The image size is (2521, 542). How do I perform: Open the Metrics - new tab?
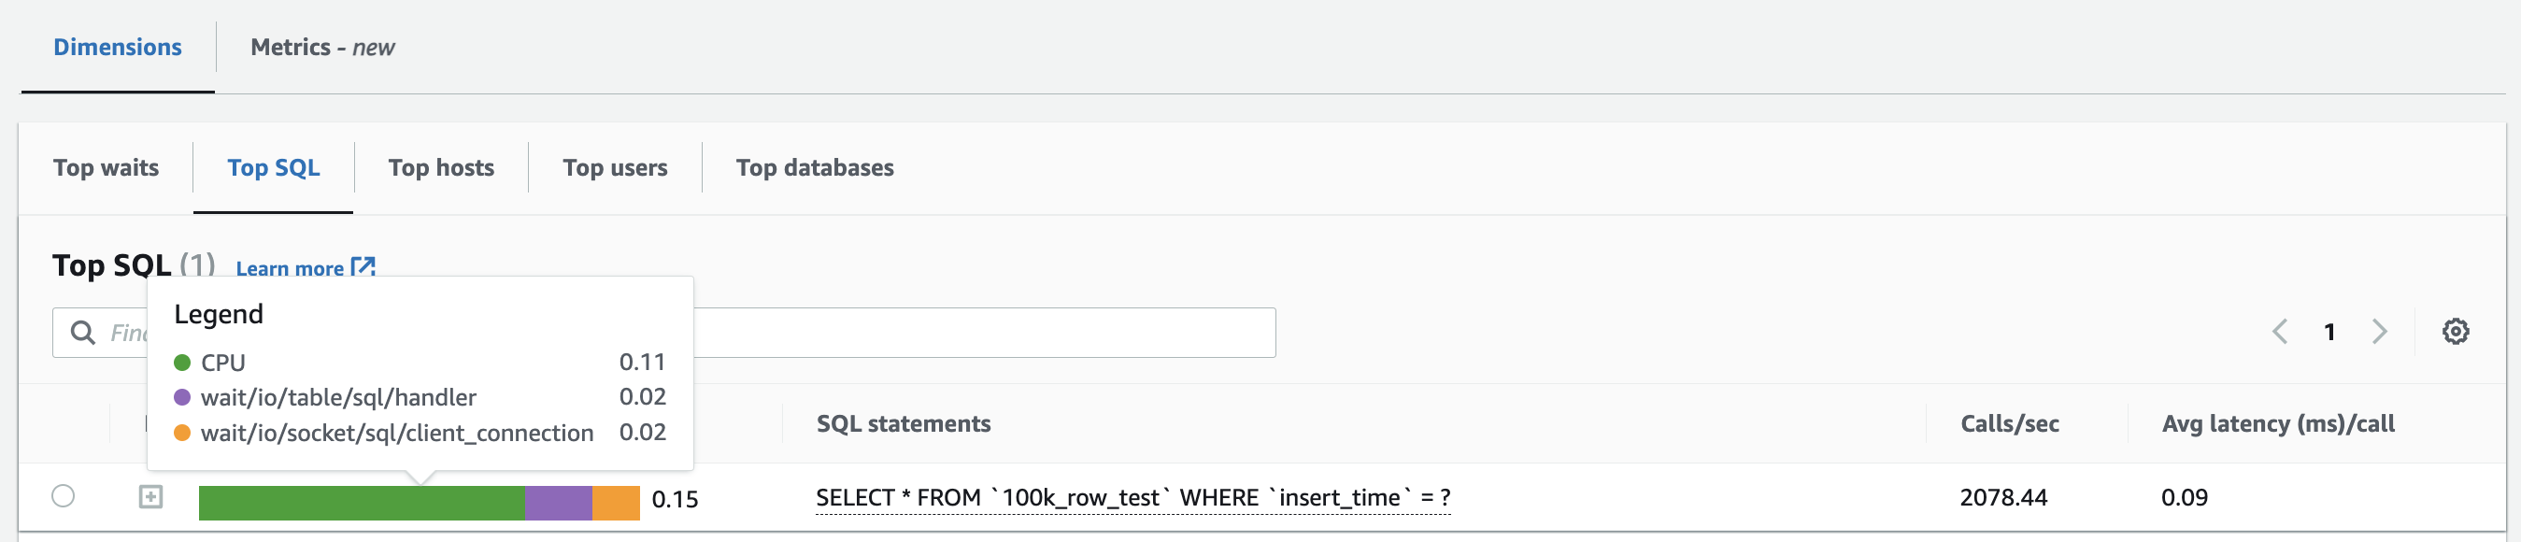click(322, 47)
